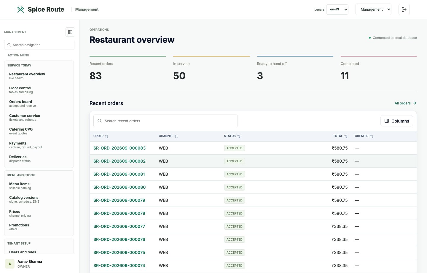Focus the Search navigation field
Viewport: 427px width, 273px height.
pyautogui.click(x=39, y=45)
